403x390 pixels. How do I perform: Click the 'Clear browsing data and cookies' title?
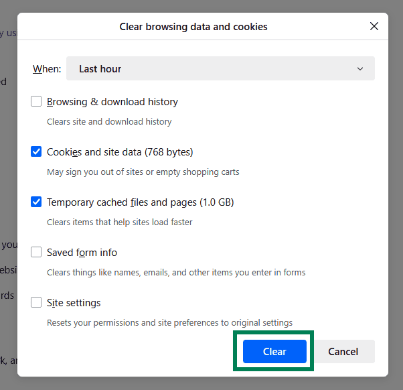[193, 27]
